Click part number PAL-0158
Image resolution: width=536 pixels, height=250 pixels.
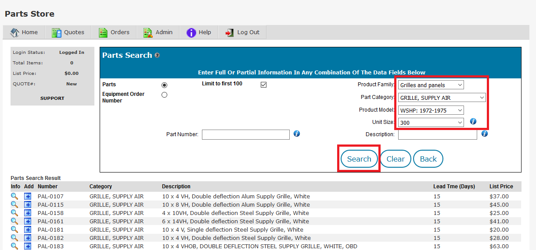(x=50, y=213)
